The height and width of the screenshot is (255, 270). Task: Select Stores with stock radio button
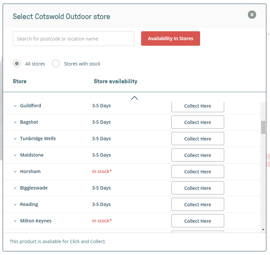click(56, 64)
